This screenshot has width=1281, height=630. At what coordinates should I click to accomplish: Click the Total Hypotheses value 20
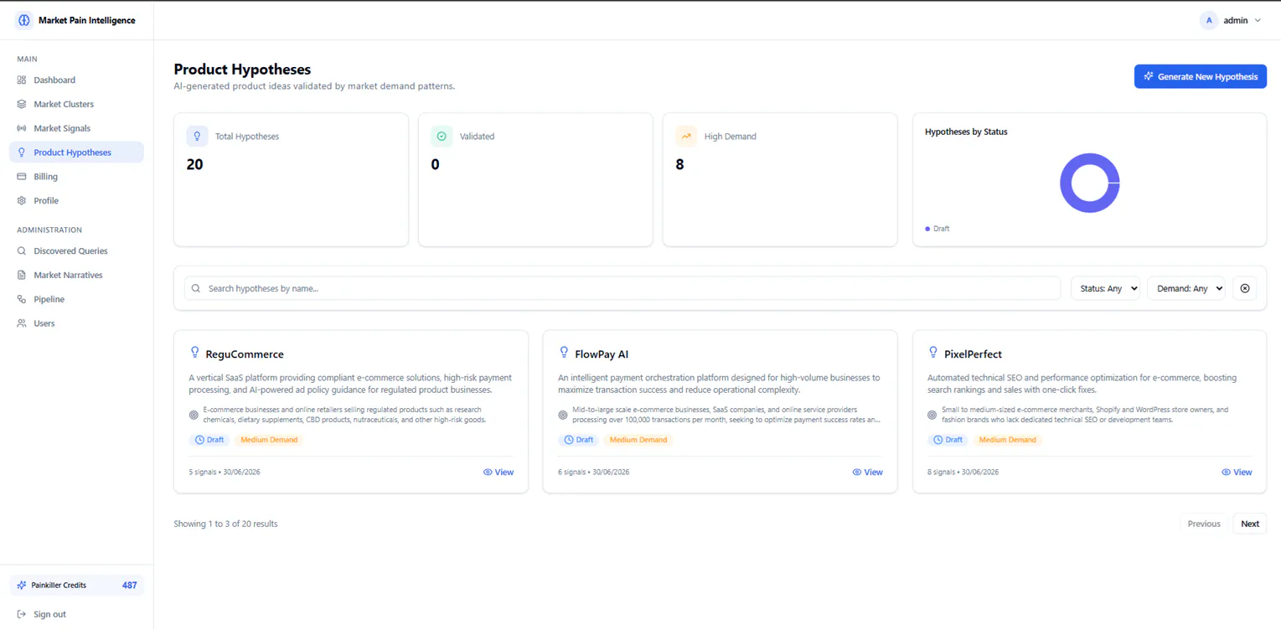(194, 165)
